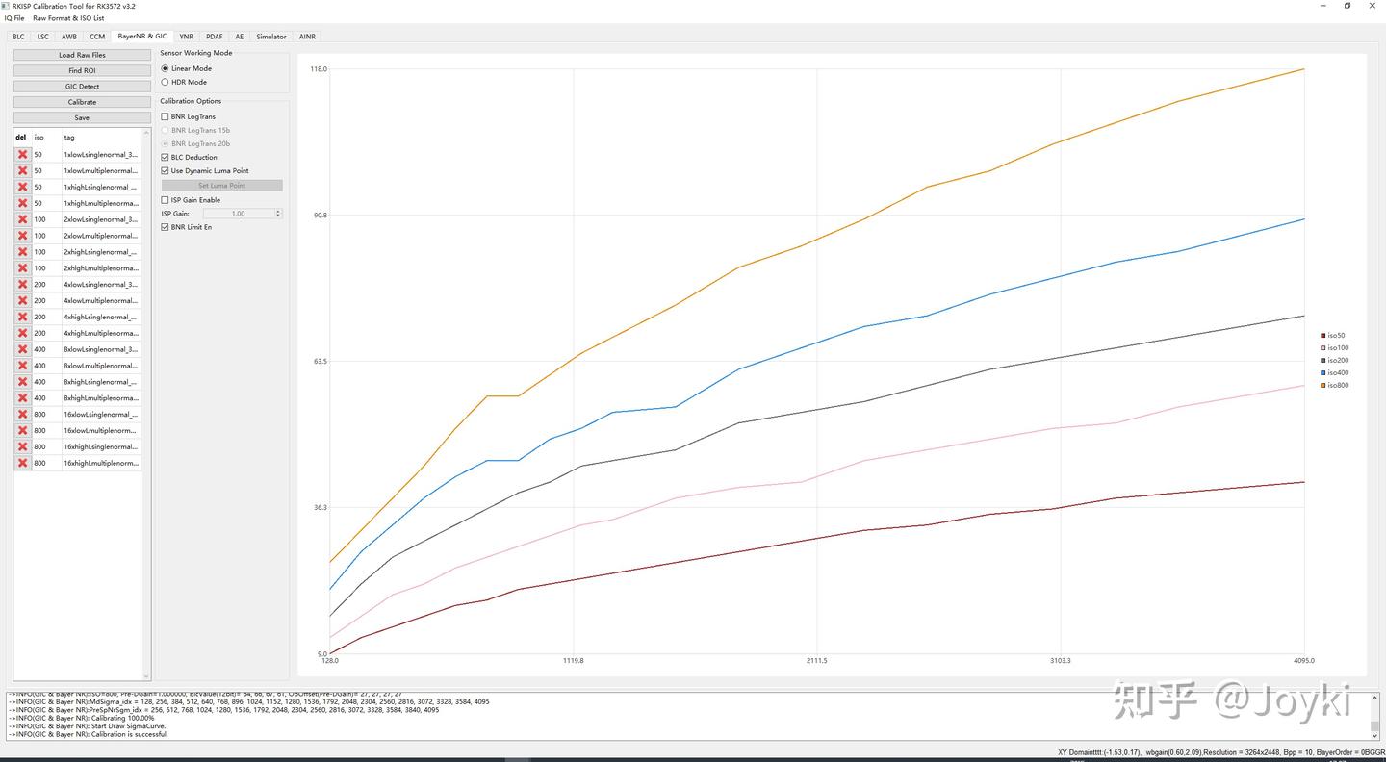
Task: Delete the 8xlowLsinglenormal iso 400 row
Action: 22,349
